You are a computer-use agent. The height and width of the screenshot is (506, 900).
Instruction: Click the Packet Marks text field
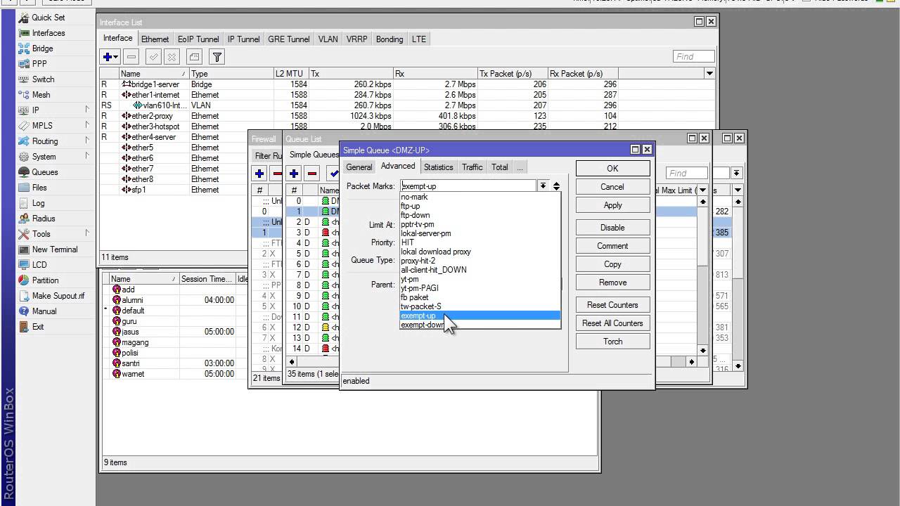pos(468,186)
